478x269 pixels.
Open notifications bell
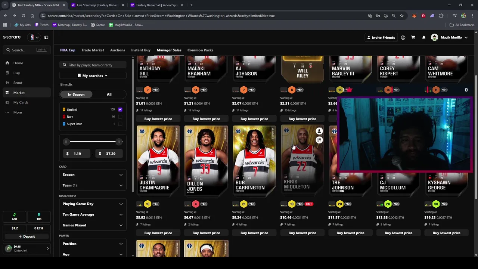point(423,37)
